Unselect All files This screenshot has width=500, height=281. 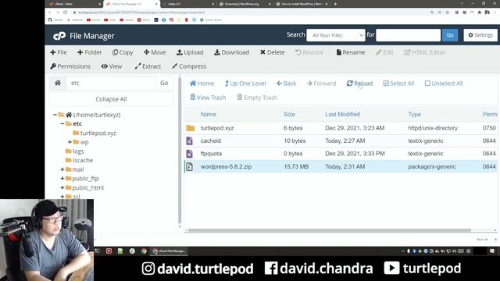click(x=444, y=84)
